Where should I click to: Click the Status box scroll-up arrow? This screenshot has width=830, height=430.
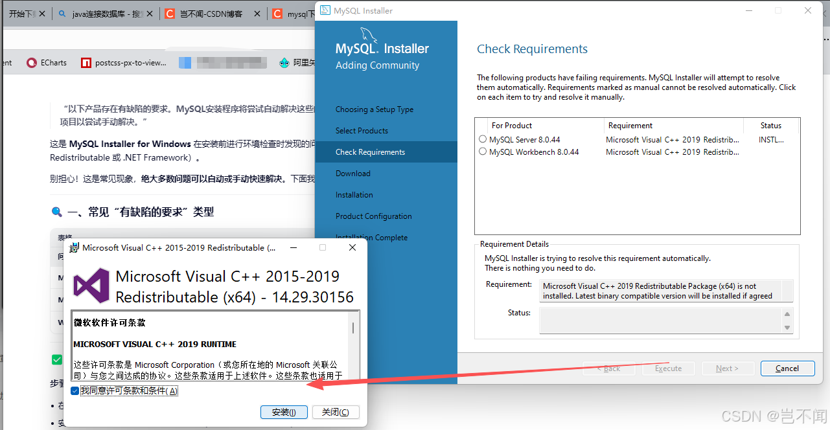click(787, 314)
